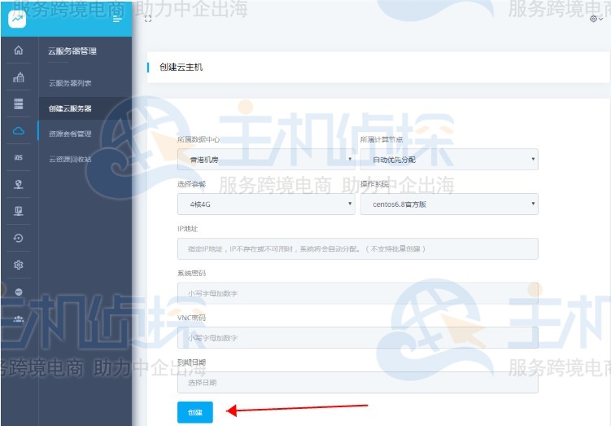This screenshot has height=426, width=611.
Task: Open the network shield sidebar icon
Action: 19,184
